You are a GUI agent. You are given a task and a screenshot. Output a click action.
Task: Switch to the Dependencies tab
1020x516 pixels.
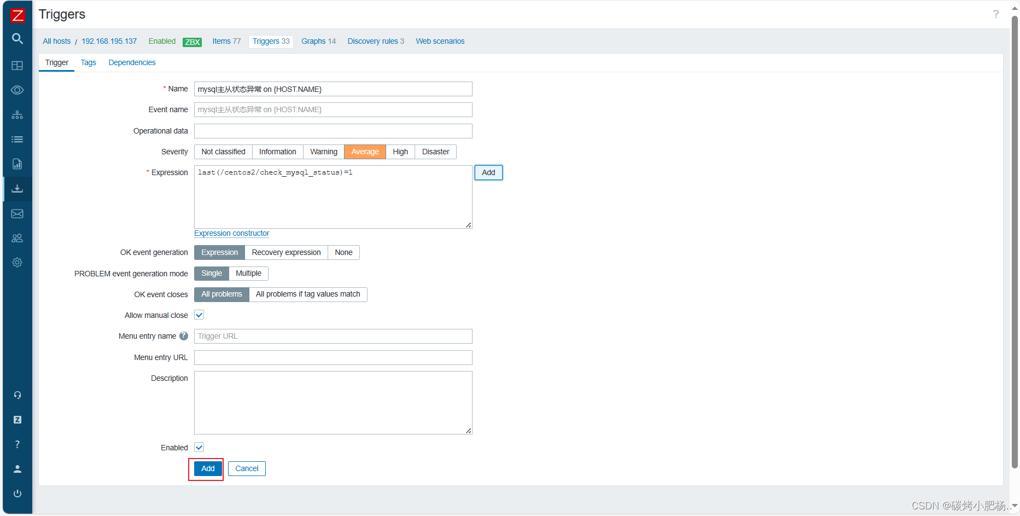tap(132, 63)
